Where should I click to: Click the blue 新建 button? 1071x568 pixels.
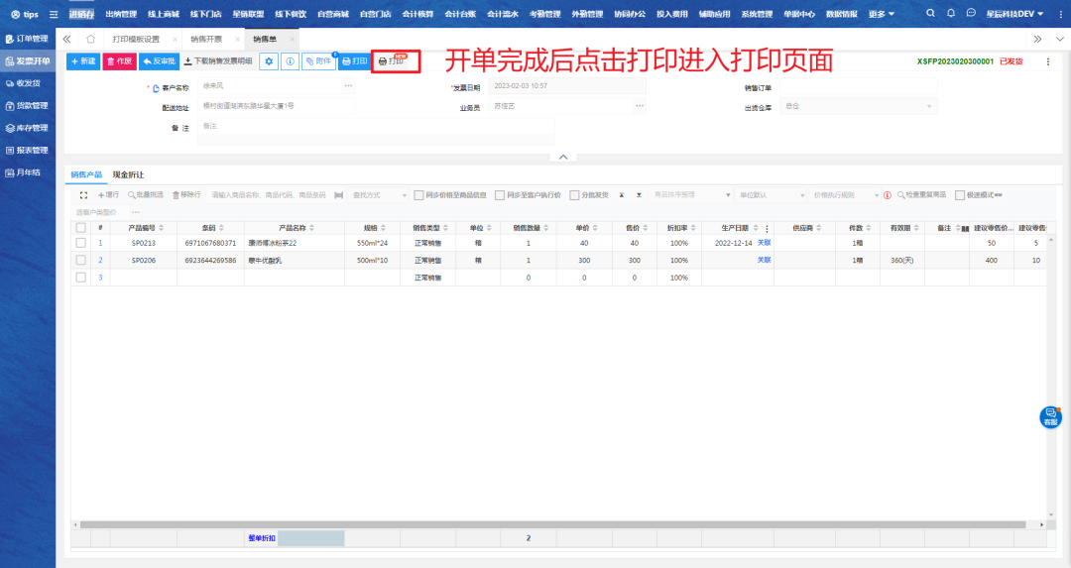coord(83,61)
